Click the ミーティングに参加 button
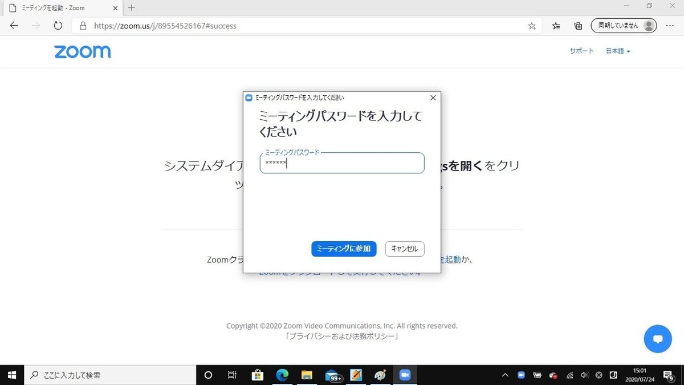 [x=343, y=249]
